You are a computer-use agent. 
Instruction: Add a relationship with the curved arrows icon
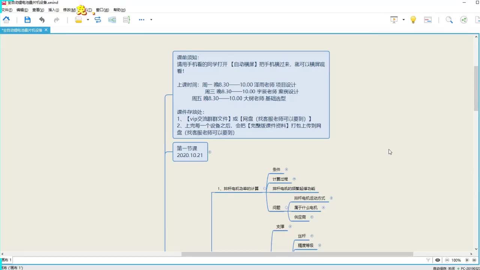pos(98,20)
